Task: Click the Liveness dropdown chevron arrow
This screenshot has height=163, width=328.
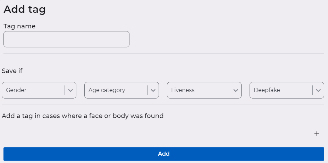Action: (236, 90)
